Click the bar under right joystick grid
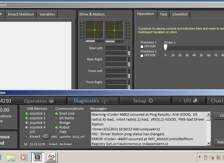The height and width of the screenshot is (163, 224). pyautogui.click(x=114, y=41)
